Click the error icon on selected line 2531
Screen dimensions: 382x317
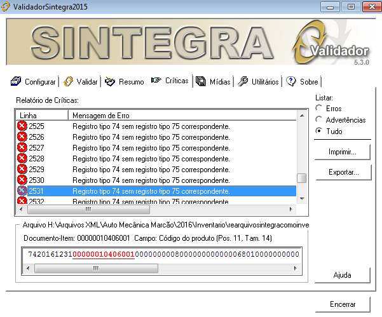(22, 191)
